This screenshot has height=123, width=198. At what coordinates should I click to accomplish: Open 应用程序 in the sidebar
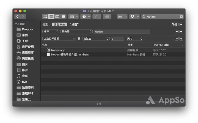click(x=27, y=53)
